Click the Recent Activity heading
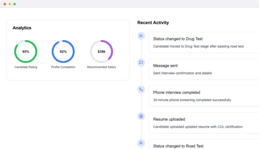 (153, 23)
